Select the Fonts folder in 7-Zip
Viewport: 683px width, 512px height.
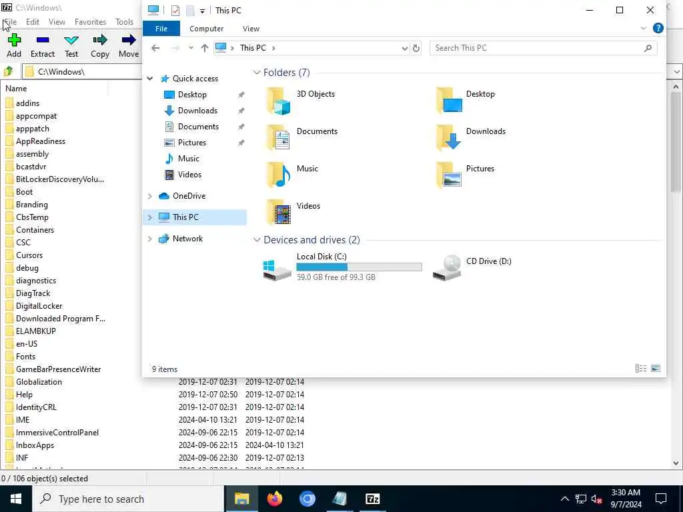pos(26,357)
